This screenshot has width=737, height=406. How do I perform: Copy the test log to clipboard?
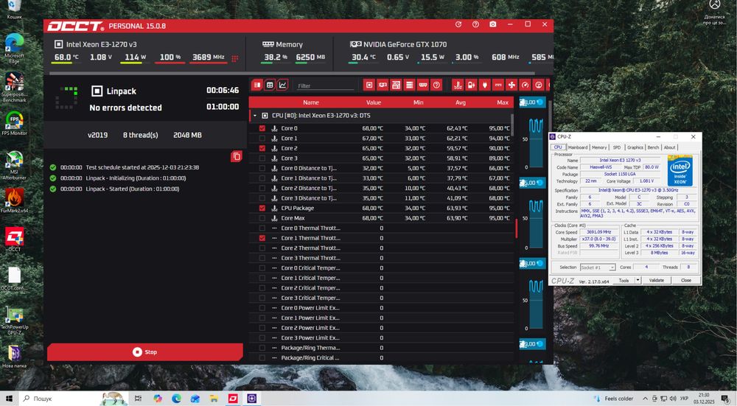click(237, 156)
